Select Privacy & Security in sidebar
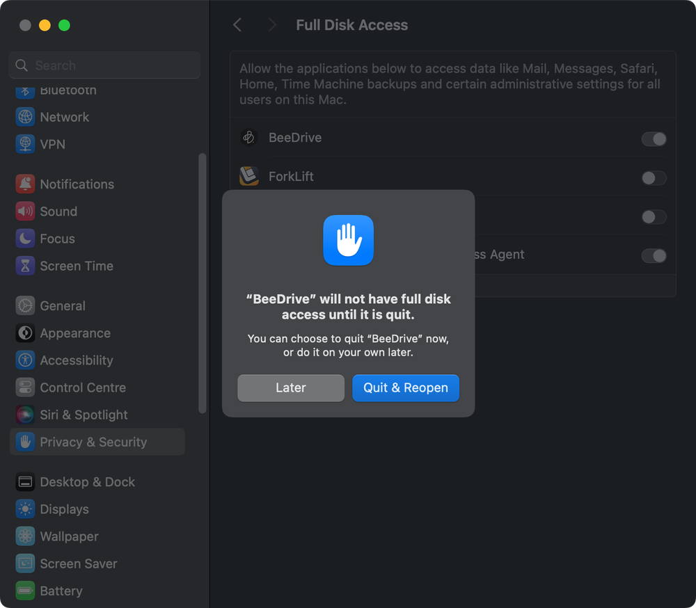 click(x=97, y=442)
